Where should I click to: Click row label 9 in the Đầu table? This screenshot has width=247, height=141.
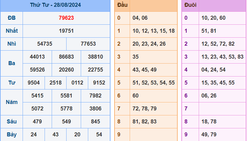coord(119,135)
